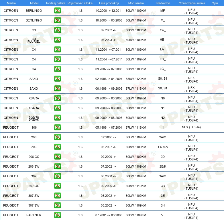Click production dates 09.2000 -> 08.2005
This screenshot has width=224, height=220.
tap(109, 118)
